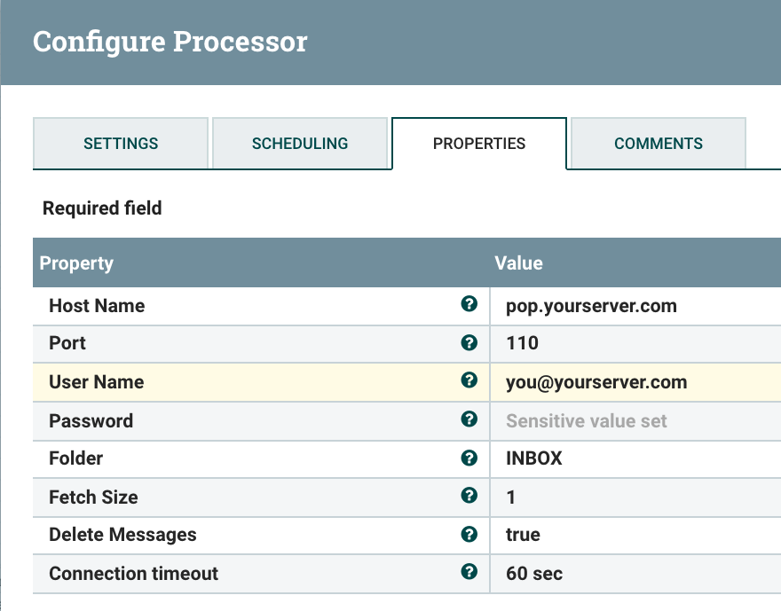Edit the INBOX folder value
The height and width of the screenshot is (611, 781).
(x=533, y=458)
